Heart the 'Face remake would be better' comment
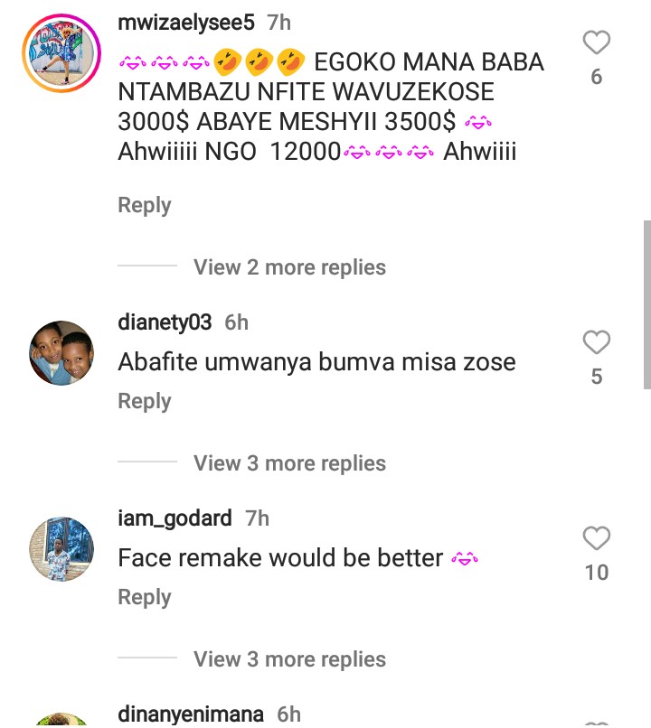Screen dimensions: 651x728 click(596, 539)
